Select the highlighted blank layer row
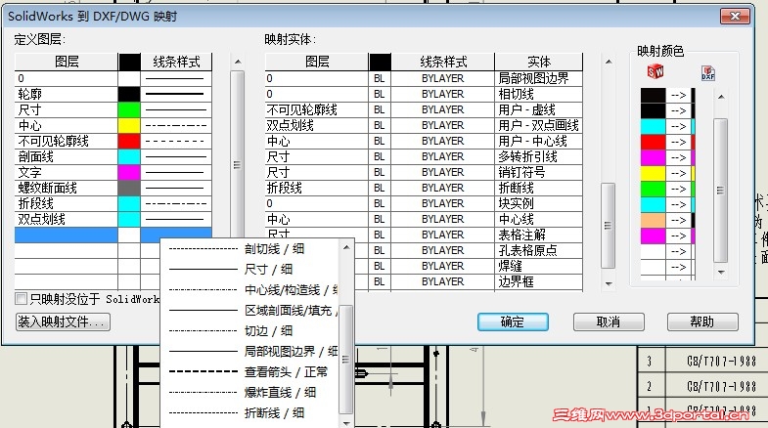 click(113, 235)
